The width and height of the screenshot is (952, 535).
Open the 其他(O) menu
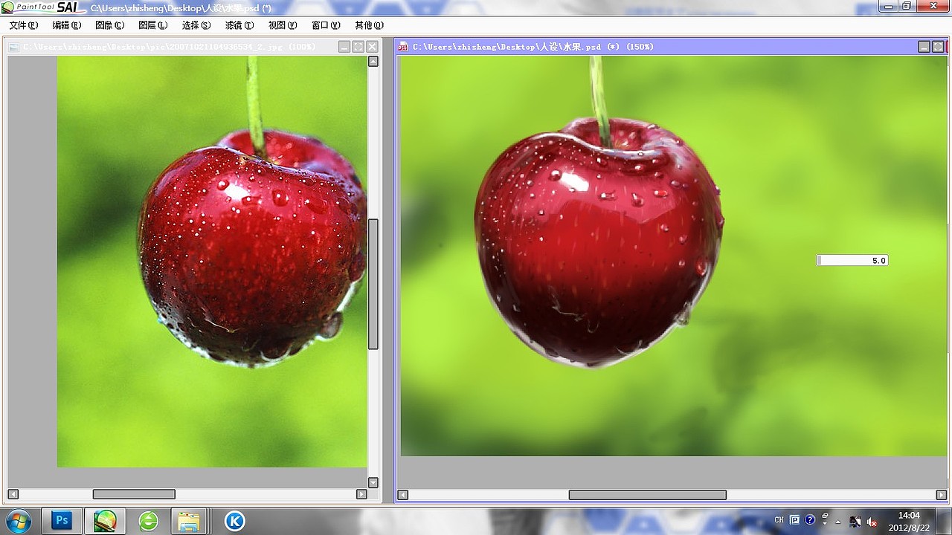point(368,25)
